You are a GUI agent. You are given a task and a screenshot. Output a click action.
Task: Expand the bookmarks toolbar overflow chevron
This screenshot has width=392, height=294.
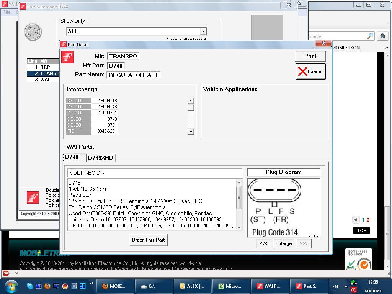(387, 47)
